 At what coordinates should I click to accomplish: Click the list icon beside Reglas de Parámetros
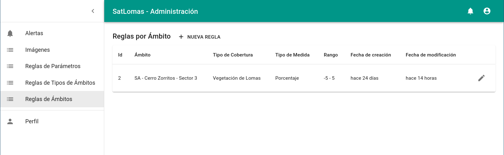(x=10, y=66)
